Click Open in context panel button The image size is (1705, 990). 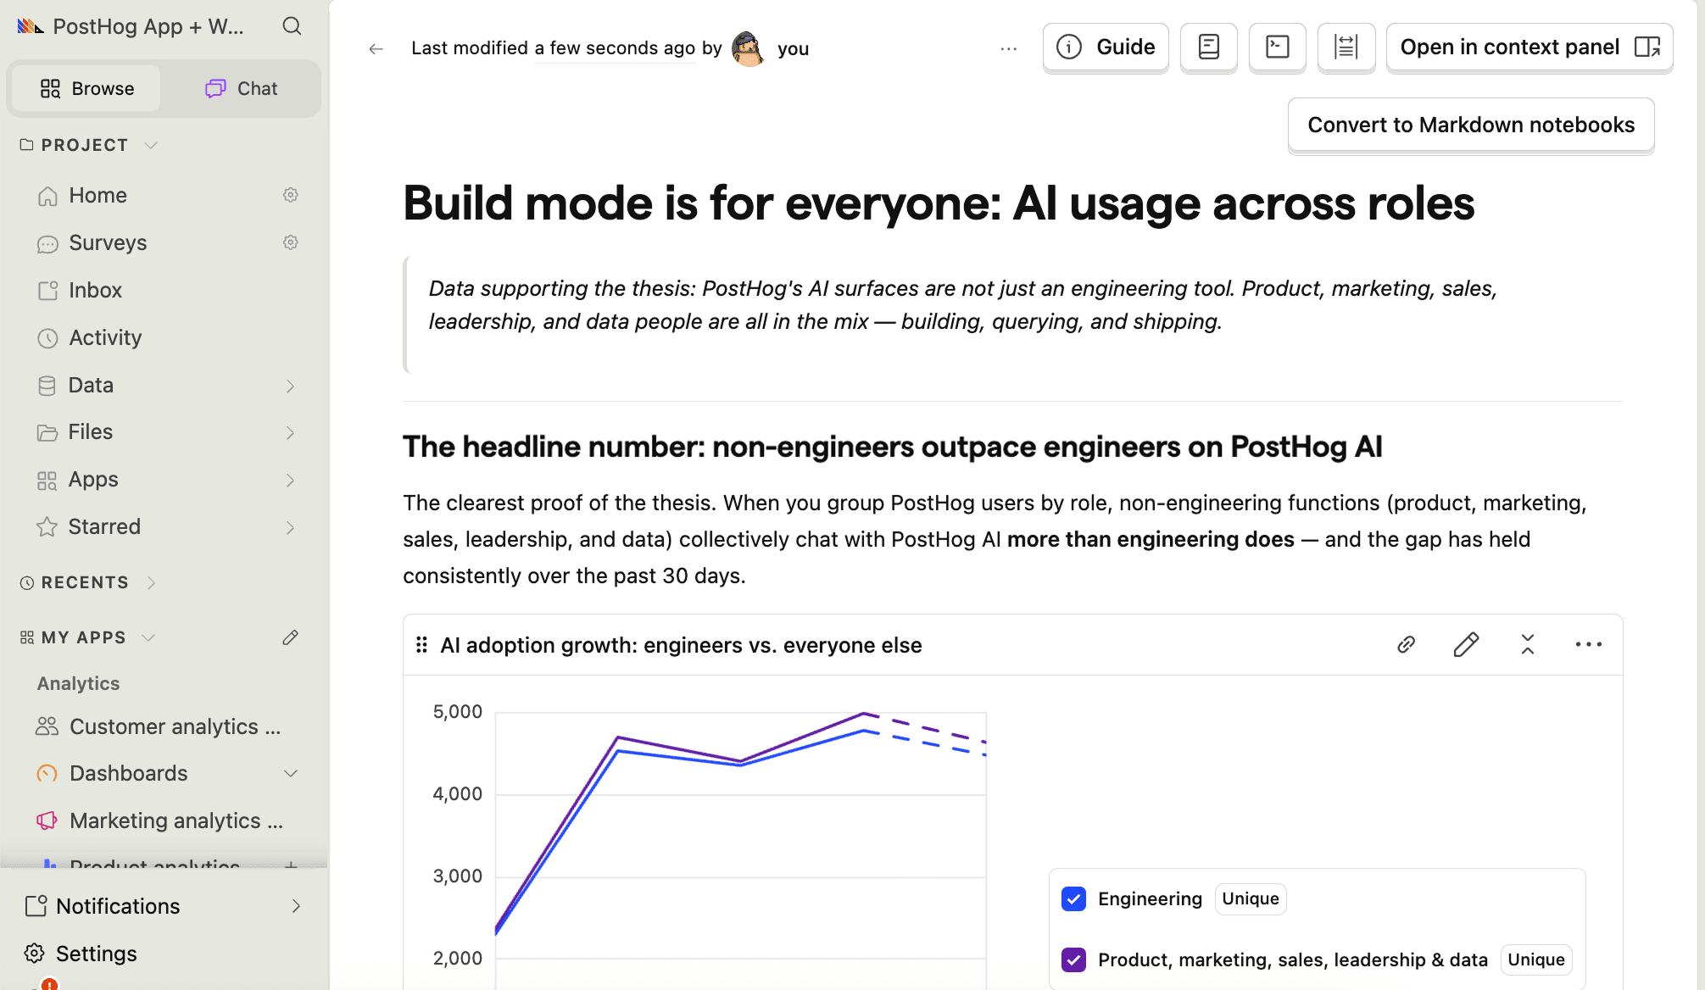(x=1529, y=47)
